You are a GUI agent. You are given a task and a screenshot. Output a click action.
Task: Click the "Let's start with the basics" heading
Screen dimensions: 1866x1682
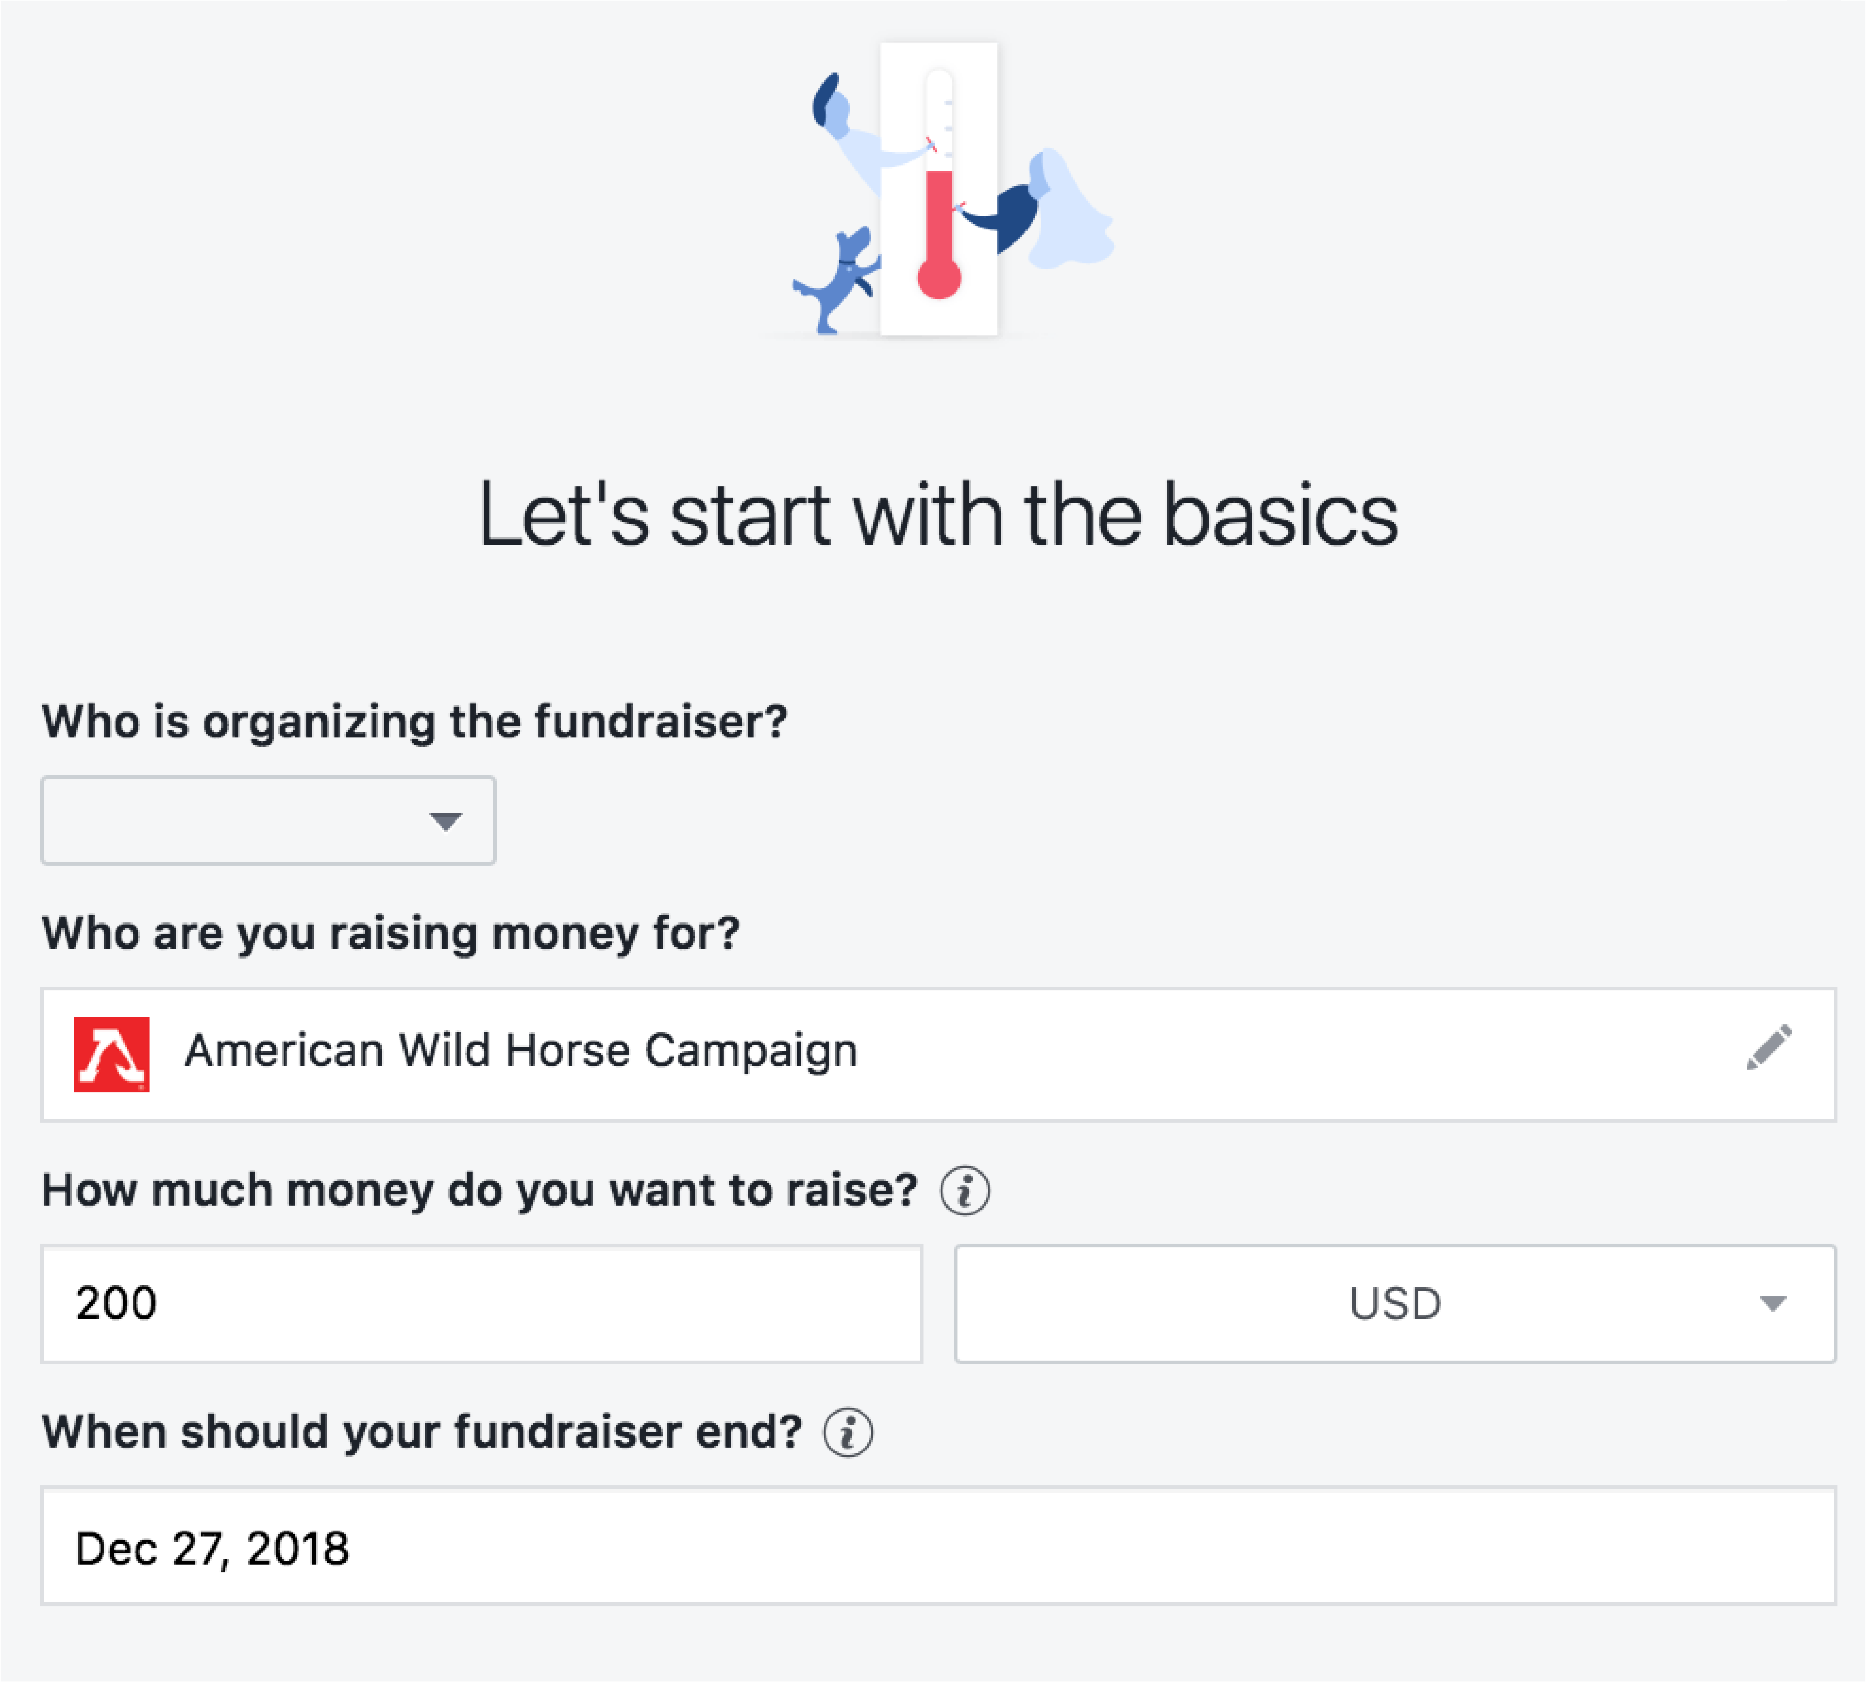pyautogui.click(x=938, y=516)
